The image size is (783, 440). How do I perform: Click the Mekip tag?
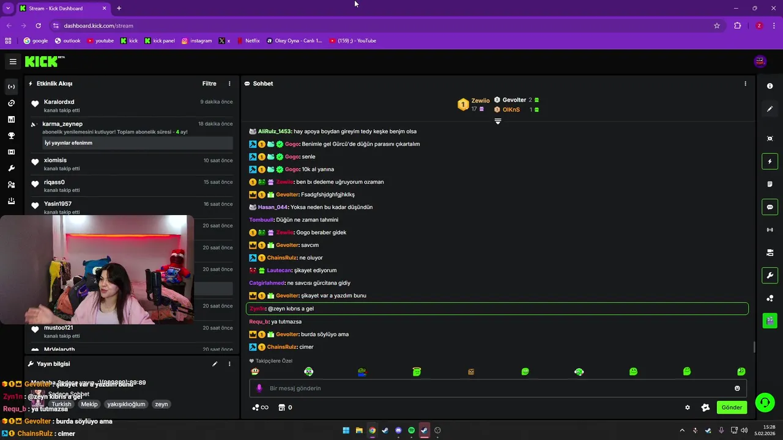coord(89,404)
